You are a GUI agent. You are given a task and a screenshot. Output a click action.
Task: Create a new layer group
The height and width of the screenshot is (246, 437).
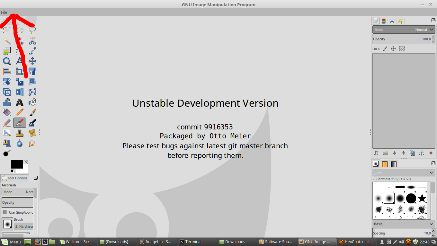tap(386, 153)
